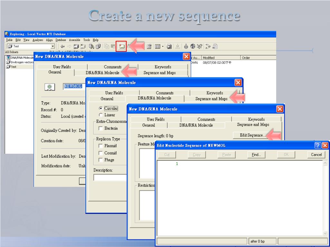
Task: Switch to General tab in Sequence length dialog
Action: point(149,125)
